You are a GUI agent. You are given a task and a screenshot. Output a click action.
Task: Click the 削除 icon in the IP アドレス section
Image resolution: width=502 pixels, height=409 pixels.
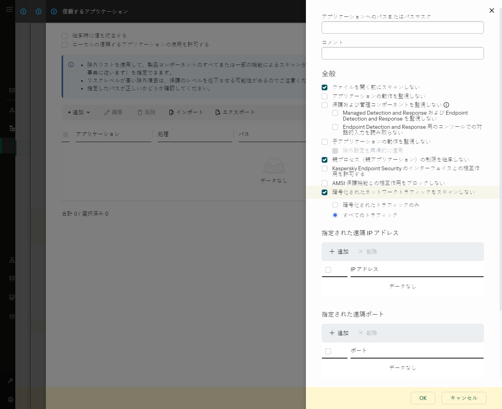point(367,252)
